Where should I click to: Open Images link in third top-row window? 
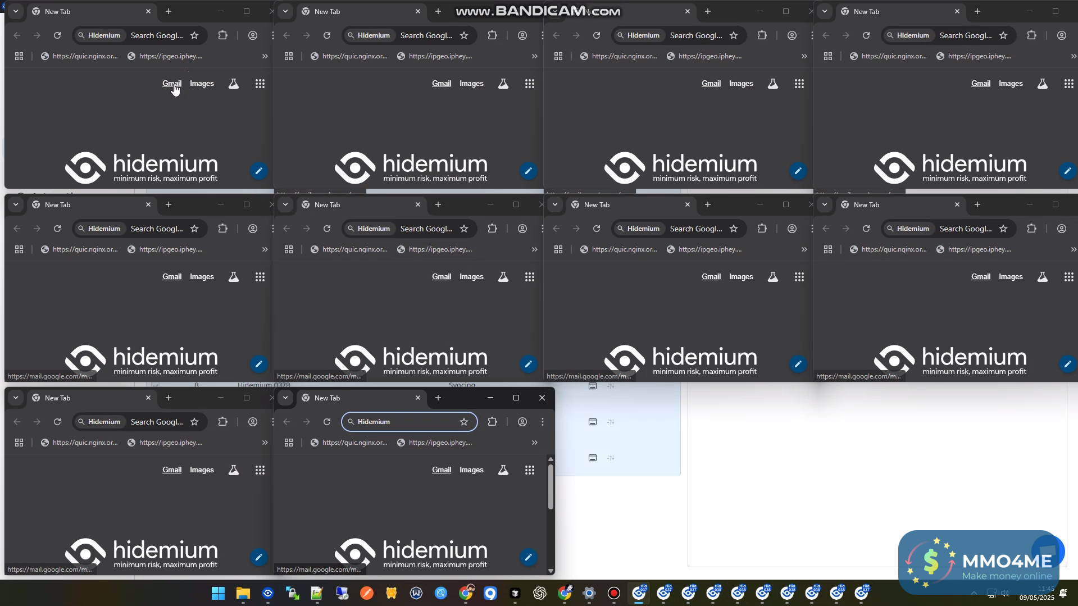pyautogui.click(x=741, y=84)
